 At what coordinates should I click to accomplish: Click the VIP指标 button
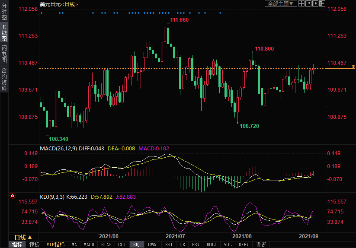click(x=55, y=245)
